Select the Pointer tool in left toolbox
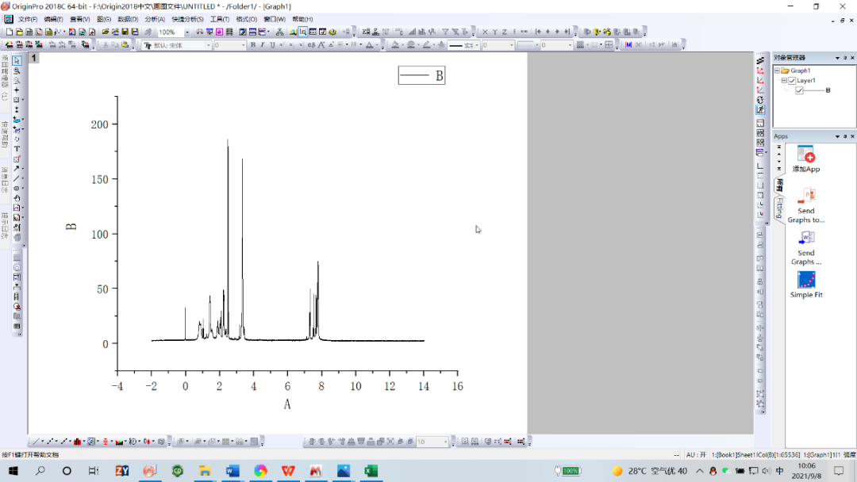 point(17,60)
